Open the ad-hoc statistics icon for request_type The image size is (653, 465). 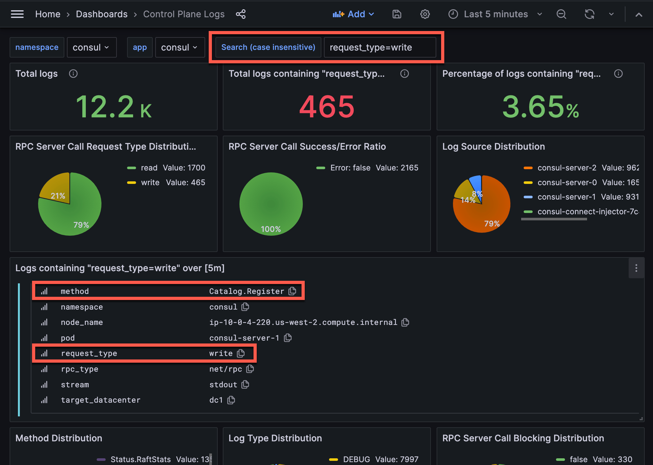[x=44, y=353]
